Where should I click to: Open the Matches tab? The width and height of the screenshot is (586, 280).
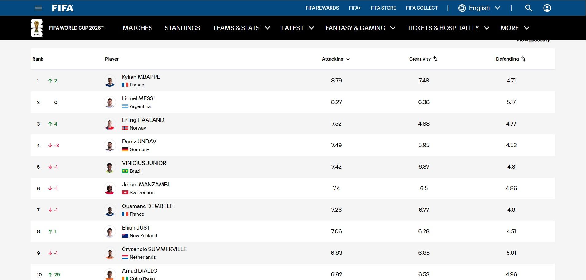pyautogui.click(x=137, y=28)
